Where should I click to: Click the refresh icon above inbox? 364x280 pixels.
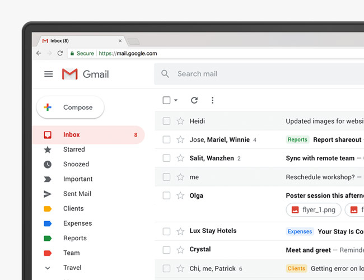tap(194, 100)
